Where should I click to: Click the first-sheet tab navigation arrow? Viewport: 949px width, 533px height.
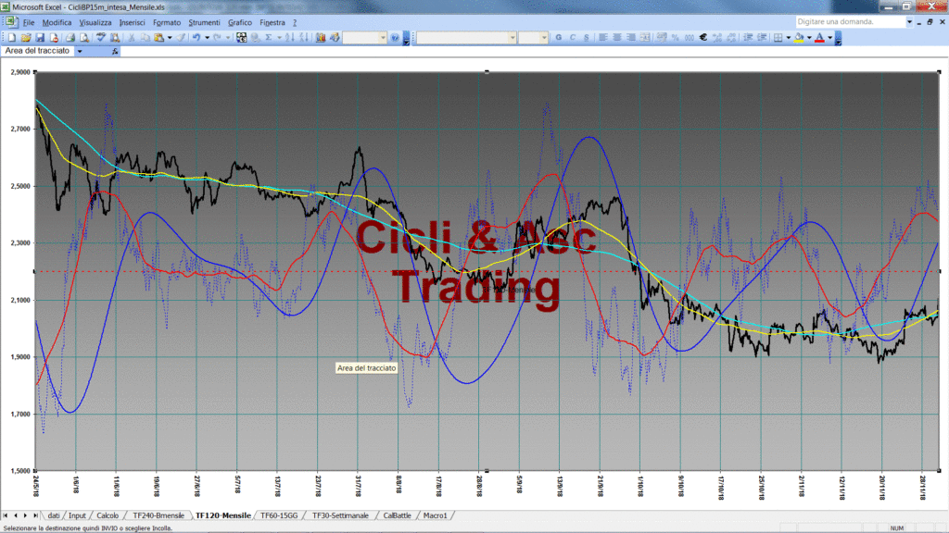point(6,515)
